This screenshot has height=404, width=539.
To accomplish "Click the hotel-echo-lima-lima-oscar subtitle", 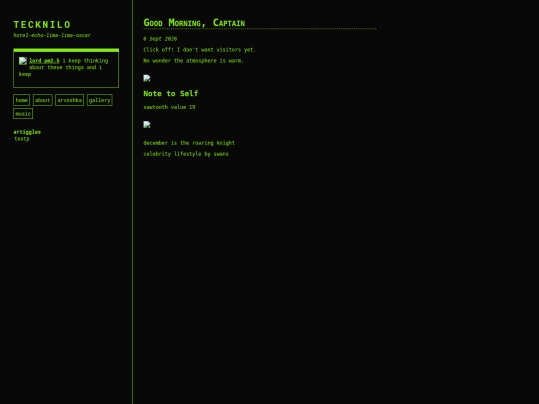I will point(52,35).
